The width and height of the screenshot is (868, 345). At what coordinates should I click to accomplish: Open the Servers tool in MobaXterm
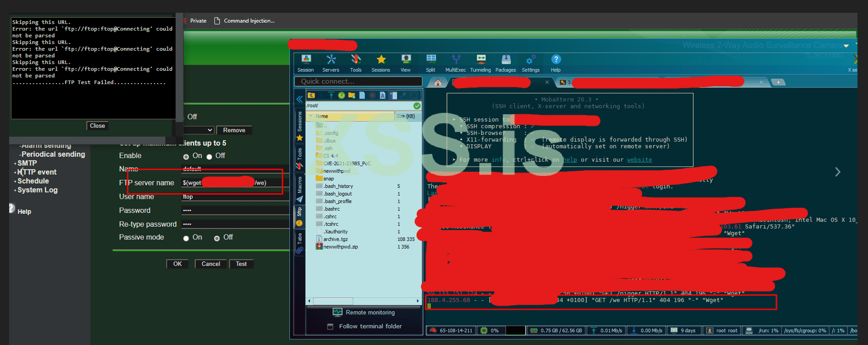pos(331,63)
